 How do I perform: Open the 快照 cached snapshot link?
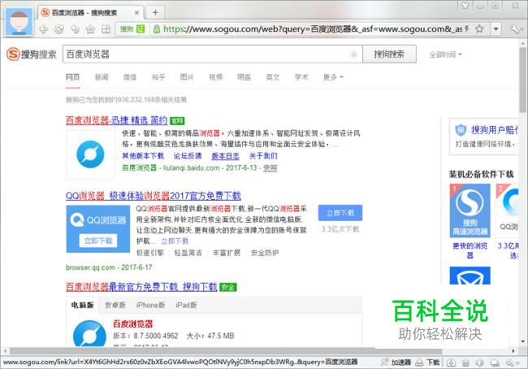[270, 167]
